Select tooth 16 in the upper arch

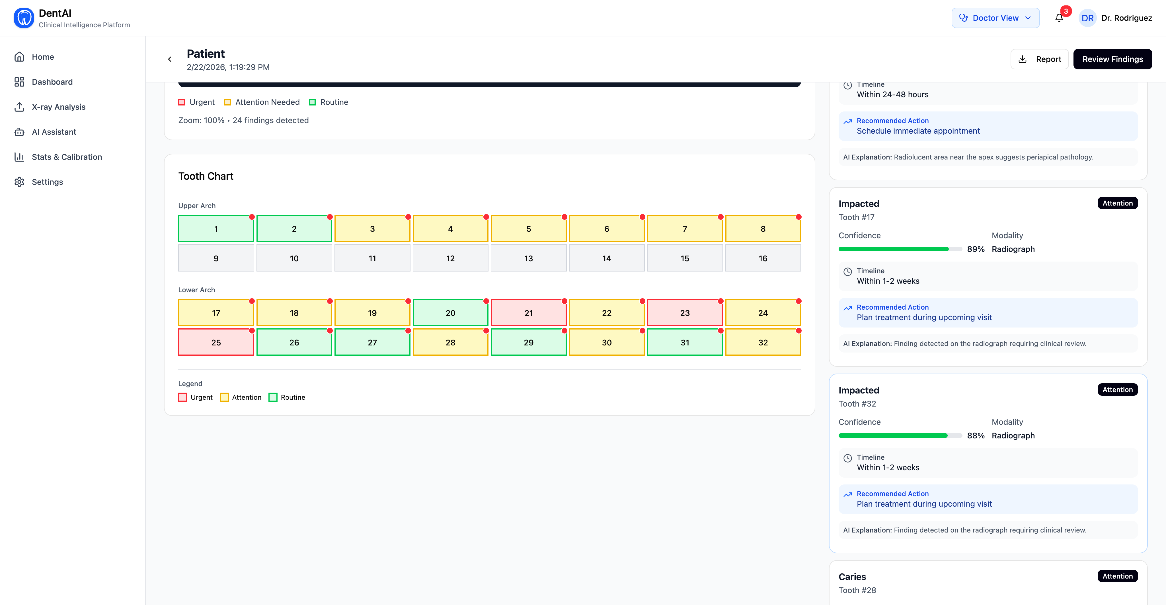pos(763,258)
